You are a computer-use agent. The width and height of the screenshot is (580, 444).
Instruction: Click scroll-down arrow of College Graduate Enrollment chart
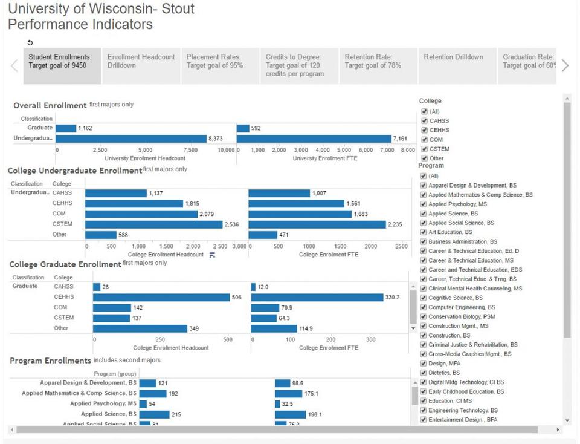413,328
